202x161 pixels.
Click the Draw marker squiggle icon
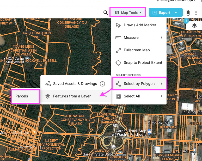118,25
